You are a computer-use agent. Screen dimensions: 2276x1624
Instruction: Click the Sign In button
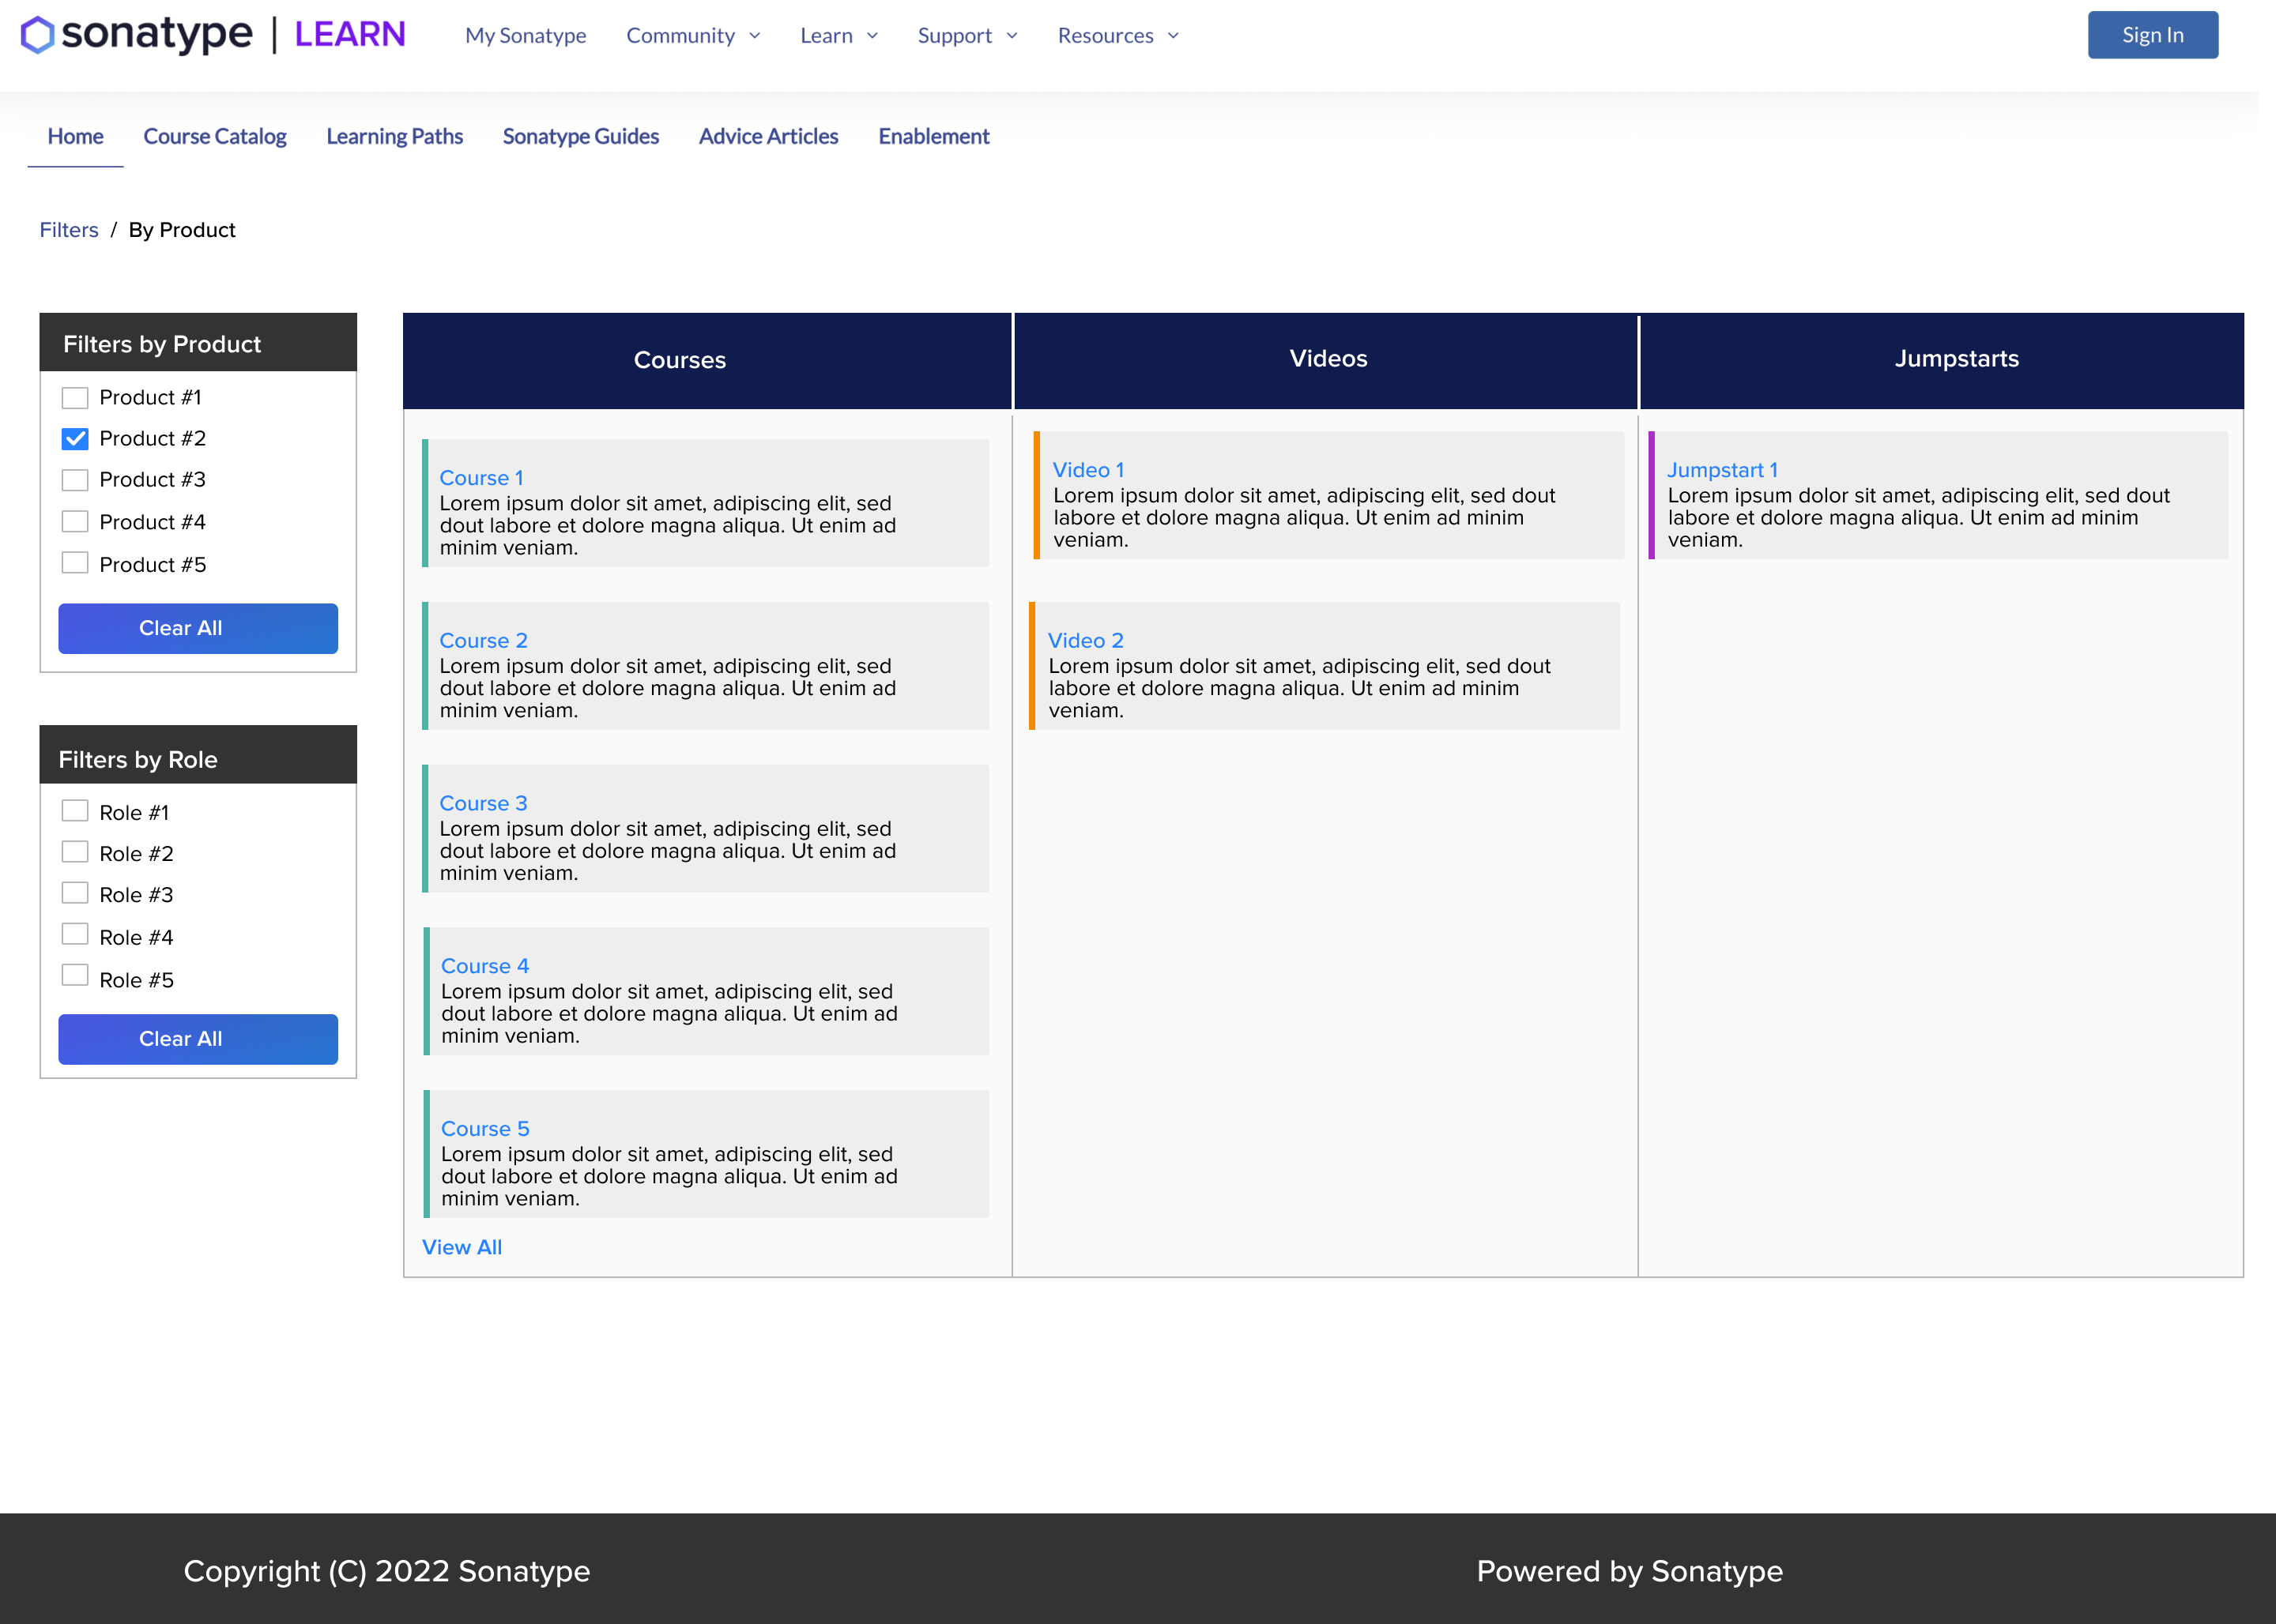click(2152, 35)
